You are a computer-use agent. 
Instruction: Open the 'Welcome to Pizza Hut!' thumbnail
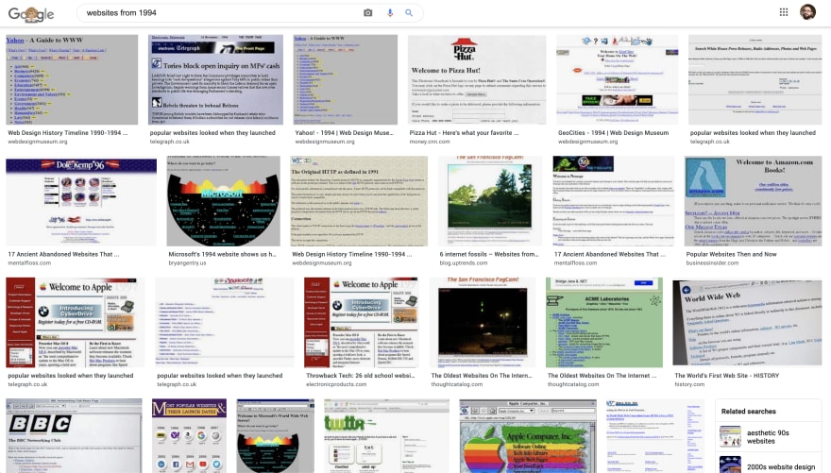pos(477,80)
